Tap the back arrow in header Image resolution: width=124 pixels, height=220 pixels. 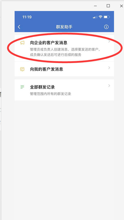pos(19,27)
